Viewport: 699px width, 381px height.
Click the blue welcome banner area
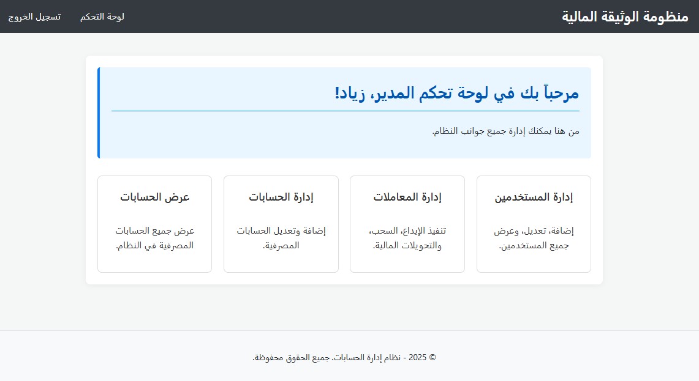[344, 113]
